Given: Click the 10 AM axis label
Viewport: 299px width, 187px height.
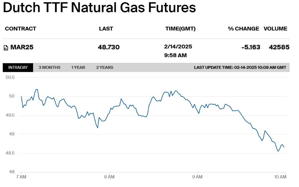Looking at the screenshot, I should pos(280,177).
